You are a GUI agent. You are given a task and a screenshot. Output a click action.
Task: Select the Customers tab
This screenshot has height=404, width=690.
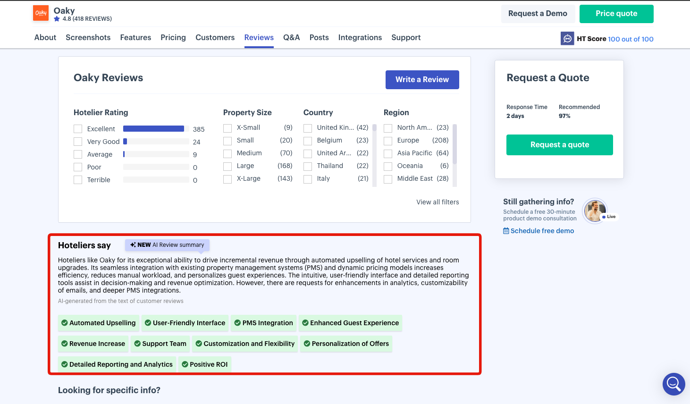tap(215, 37)
